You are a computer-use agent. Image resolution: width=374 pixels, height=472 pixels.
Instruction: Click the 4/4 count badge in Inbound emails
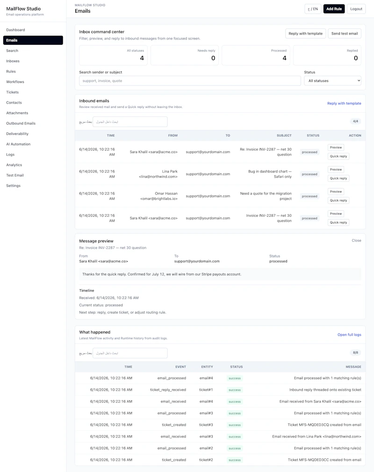tap(356, 122)
